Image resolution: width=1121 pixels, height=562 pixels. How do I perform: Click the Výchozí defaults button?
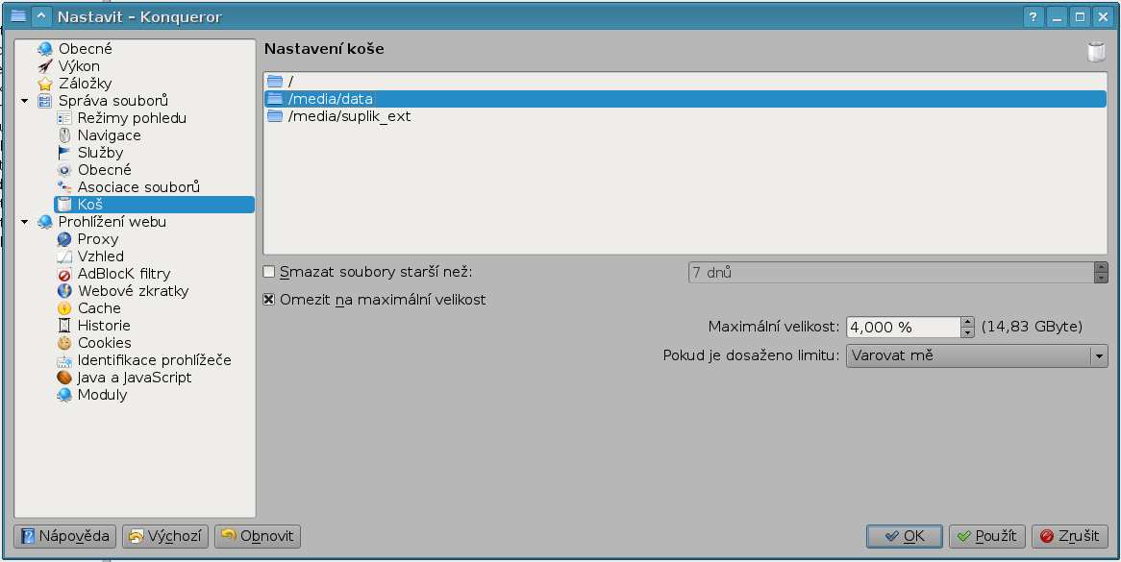coord(165,536)
